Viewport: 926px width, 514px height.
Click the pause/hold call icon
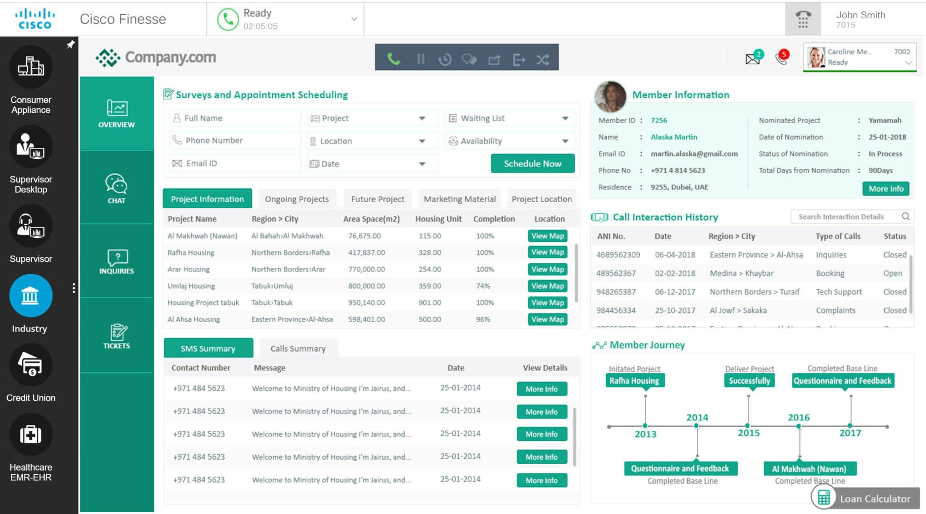(420, 59)
